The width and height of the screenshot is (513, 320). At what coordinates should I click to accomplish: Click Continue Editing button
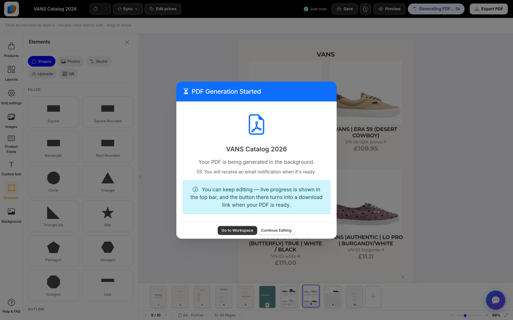pos(276,230)
